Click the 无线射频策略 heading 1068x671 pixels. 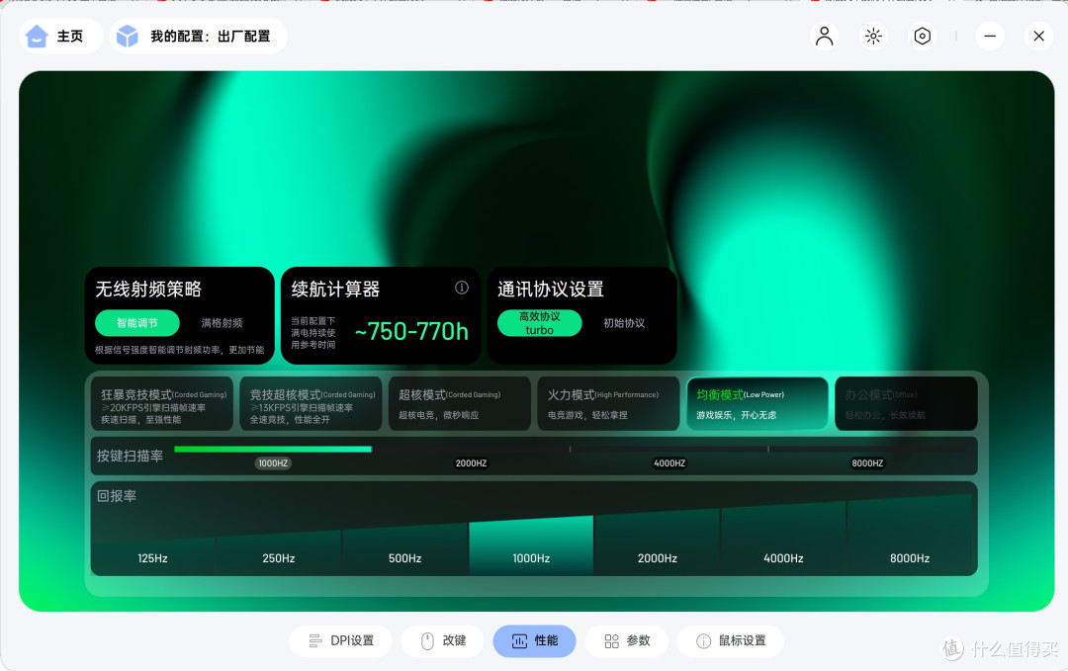click(148, 290)
